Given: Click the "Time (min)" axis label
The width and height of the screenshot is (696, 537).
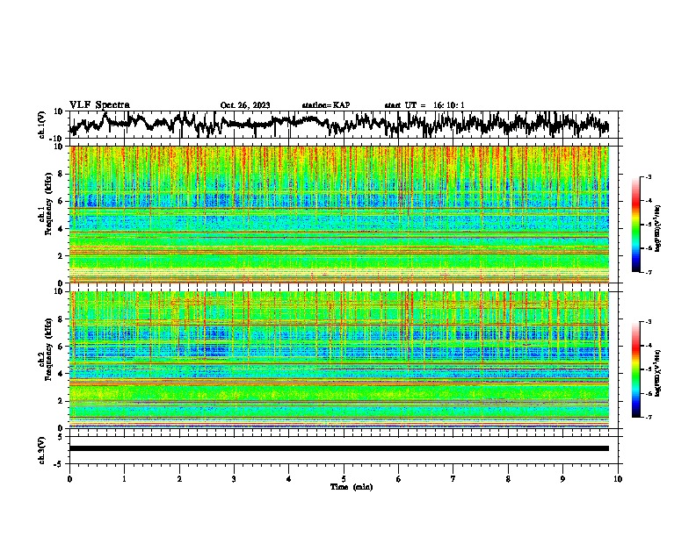Looking at the screenshot, I should pos(352,487).
